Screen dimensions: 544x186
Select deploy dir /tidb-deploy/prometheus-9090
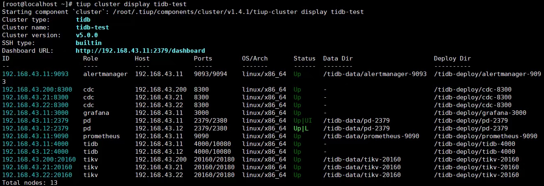pyautogui.click(x=486, y=136)
